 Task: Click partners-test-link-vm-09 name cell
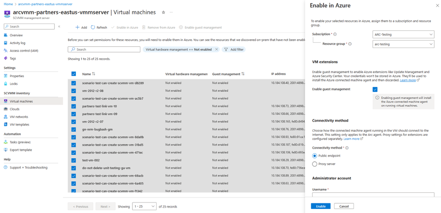pyautogui.click(x=100, y=114)
